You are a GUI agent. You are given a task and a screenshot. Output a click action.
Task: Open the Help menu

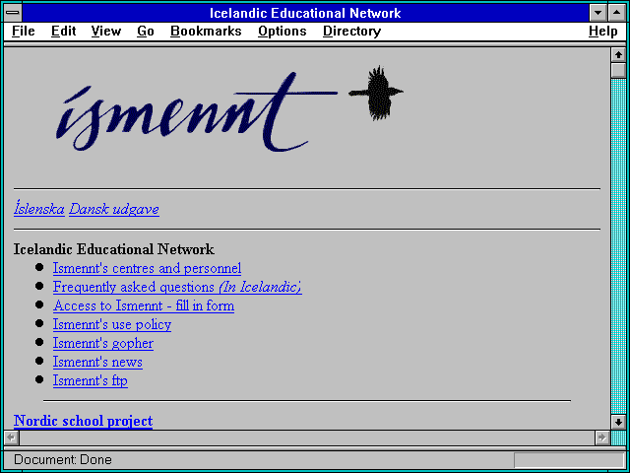[x=603, y=32]
